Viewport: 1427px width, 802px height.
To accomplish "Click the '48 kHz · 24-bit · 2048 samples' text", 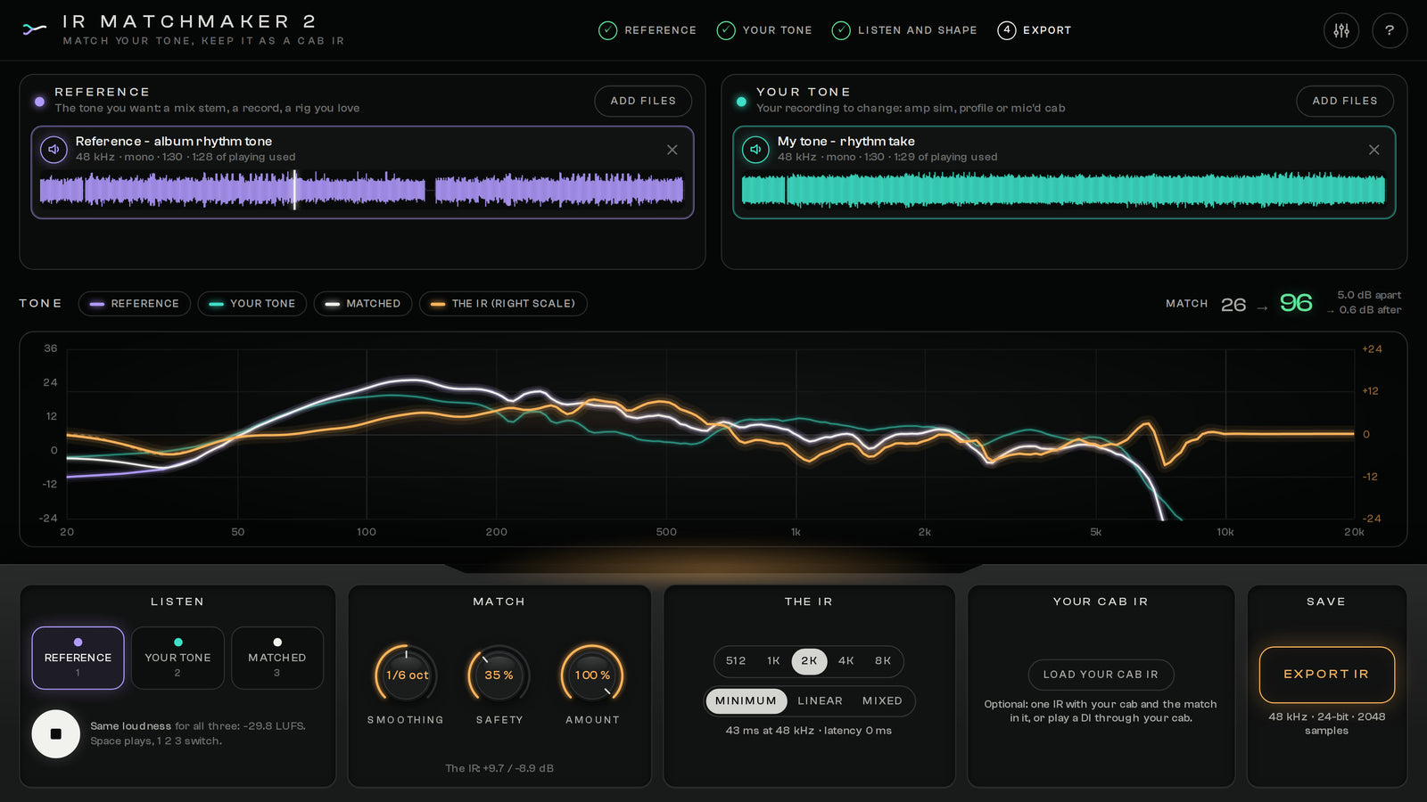I will pos(1326,724).
